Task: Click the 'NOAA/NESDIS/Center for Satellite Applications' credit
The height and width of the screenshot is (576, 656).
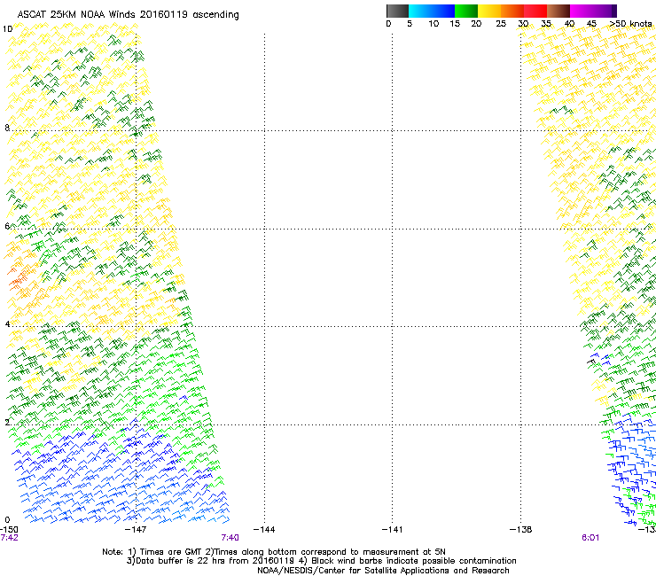Action: [x=383, y=571]
